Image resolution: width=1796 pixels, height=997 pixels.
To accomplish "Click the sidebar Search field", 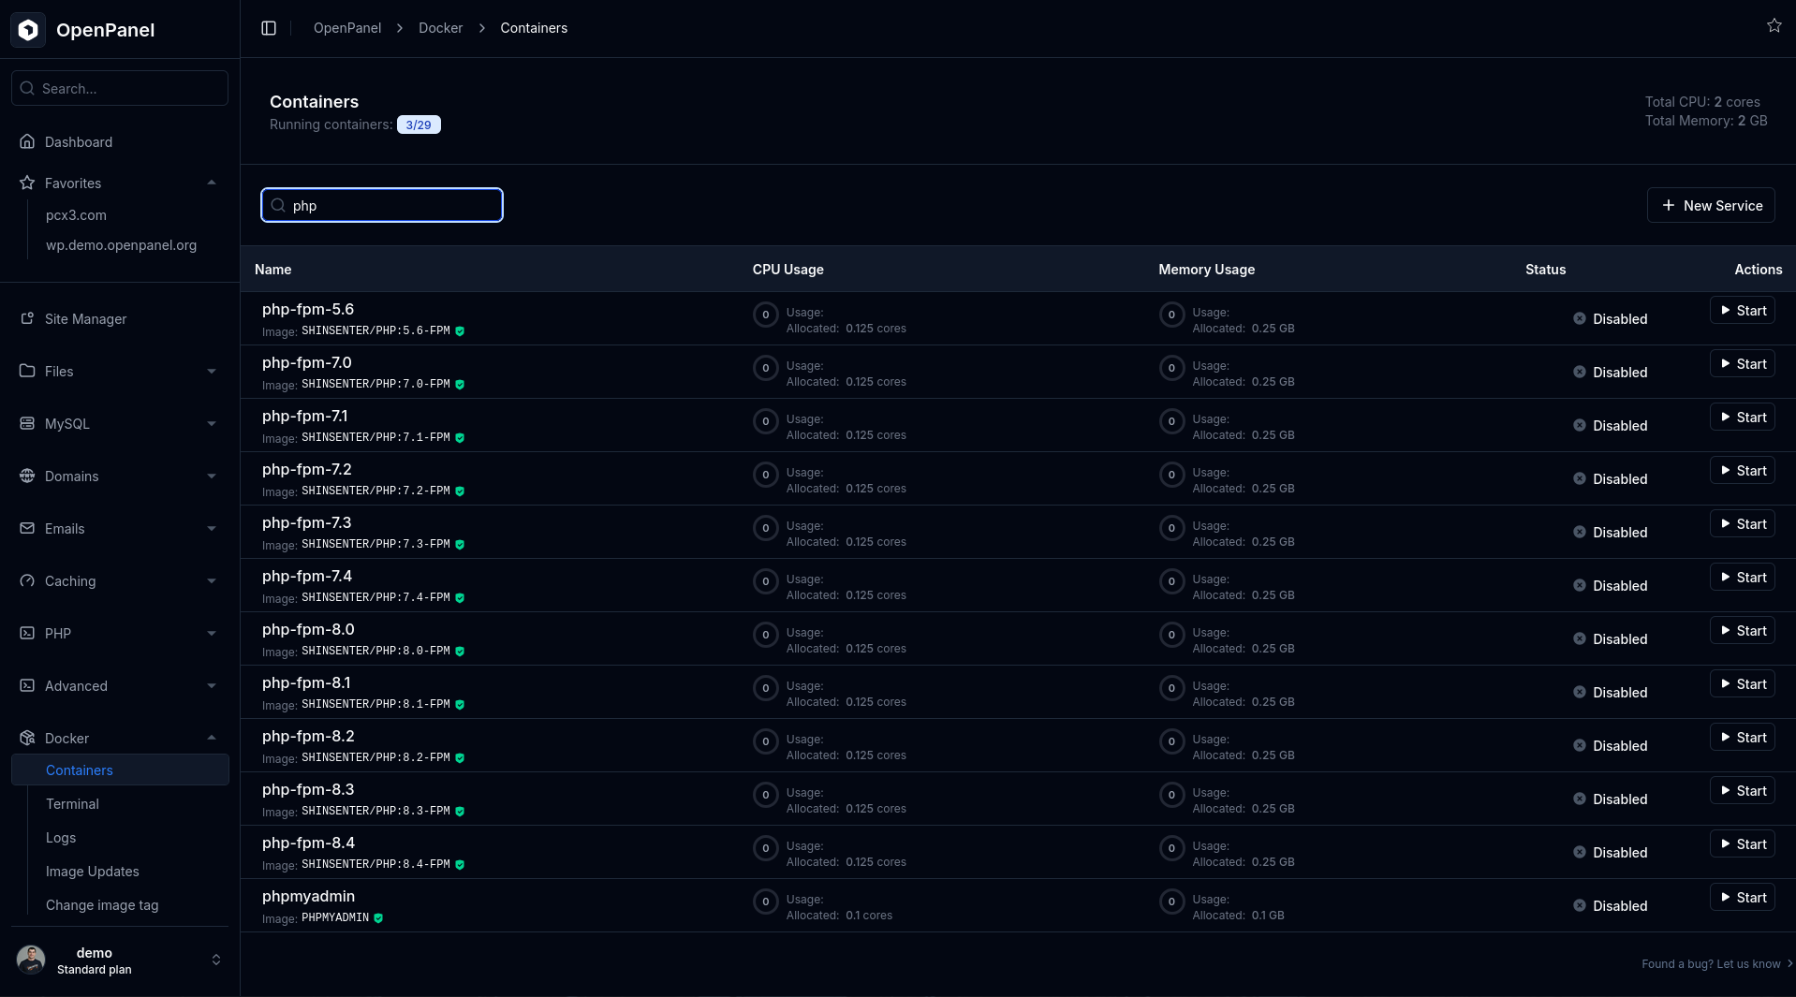I will [x=120, y=88].
